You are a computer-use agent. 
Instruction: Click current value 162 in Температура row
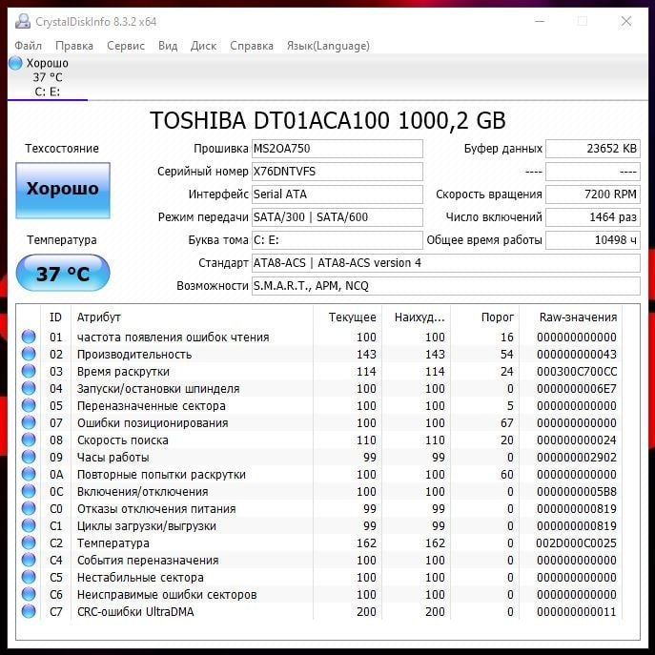point(366,542)
